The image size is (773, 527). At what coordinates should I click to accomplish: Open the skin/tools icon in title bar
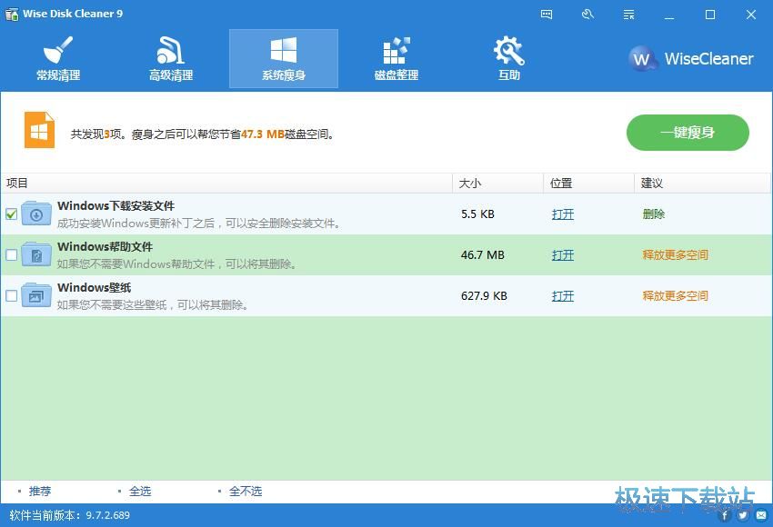point(587,15)
